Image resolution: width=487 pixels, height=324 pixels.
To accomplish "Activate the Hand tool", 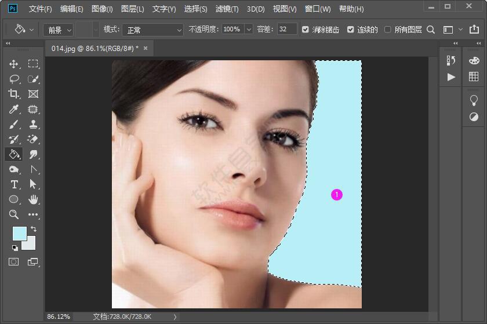I will 33,199.
